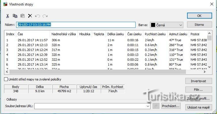Click the Paste clipboard icon
217x114 pixels.
click(22, 16)
